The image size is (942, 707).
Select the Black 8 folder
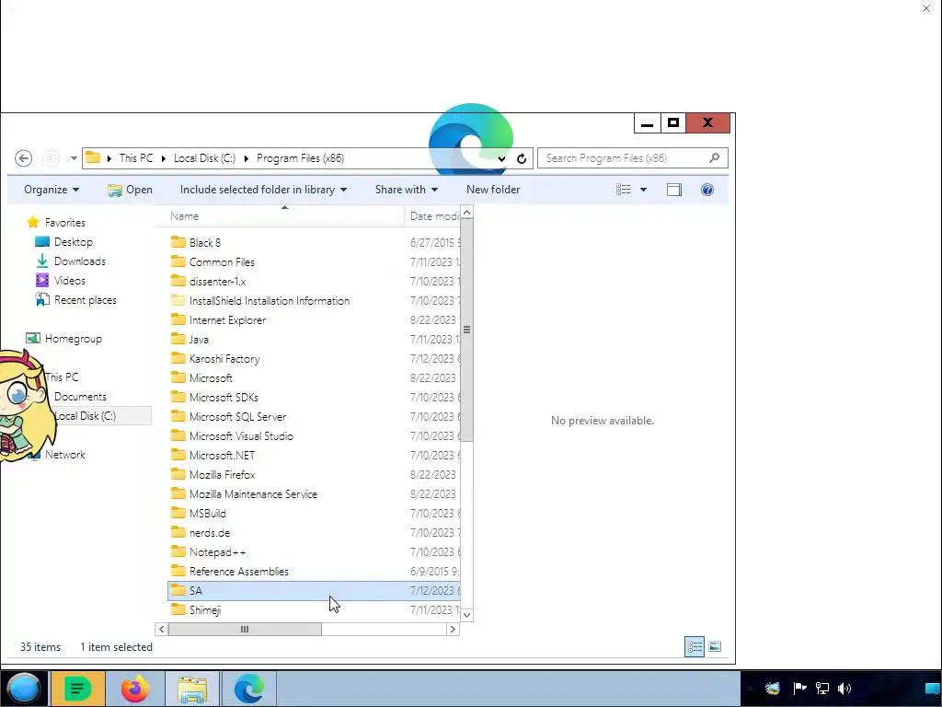click(x=314, y=242)
